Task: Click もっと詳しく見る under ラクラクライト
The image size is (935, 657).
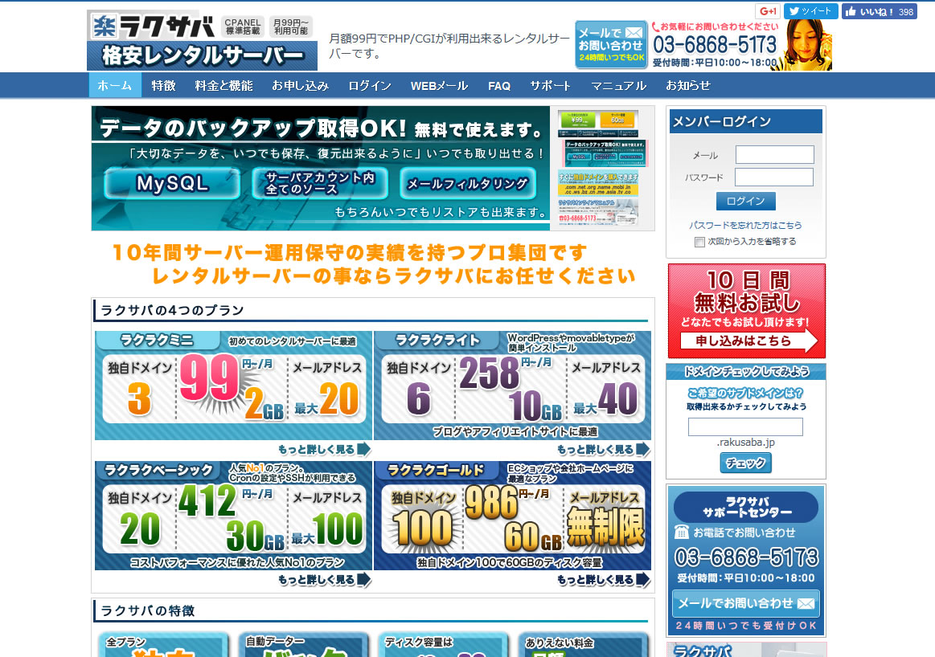Action: coord(604,449)
